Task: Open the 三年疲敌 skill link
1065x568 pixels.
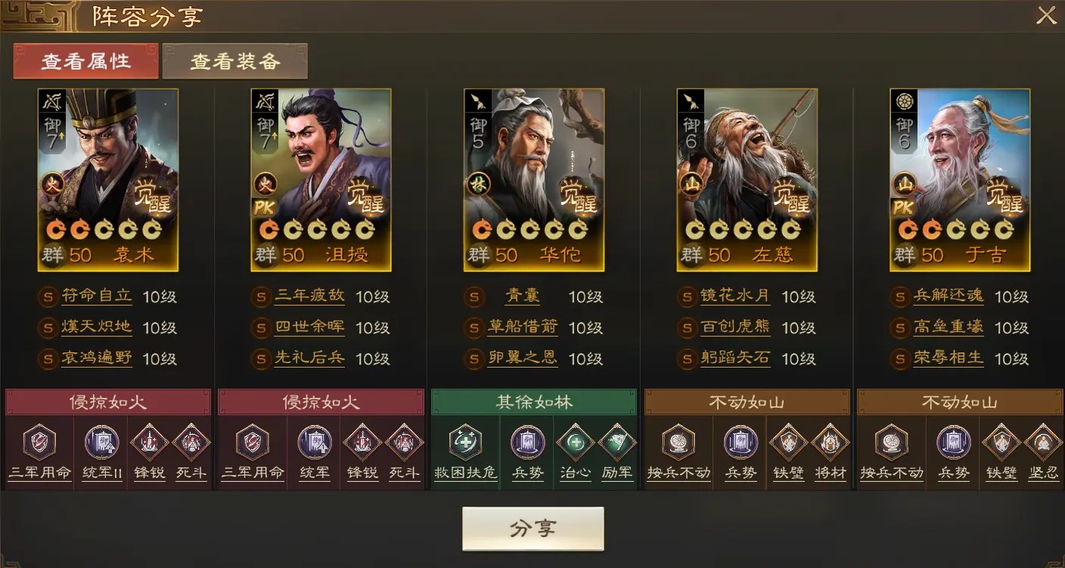Action: tap(309, 296)
